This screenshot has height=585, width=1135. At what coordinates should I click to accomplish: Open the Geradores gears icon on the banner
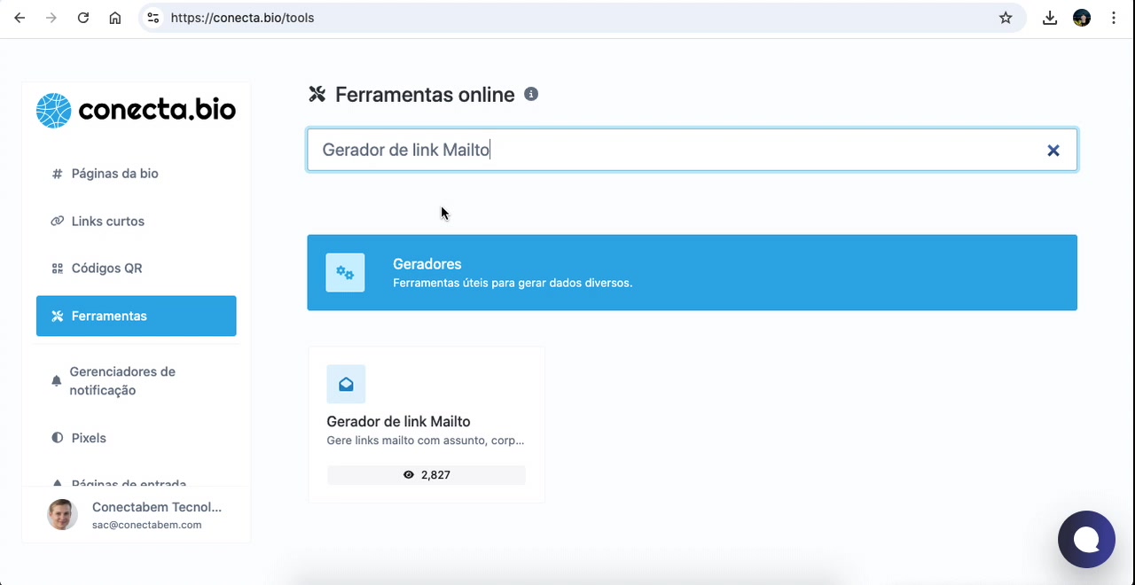click(345, 272)
